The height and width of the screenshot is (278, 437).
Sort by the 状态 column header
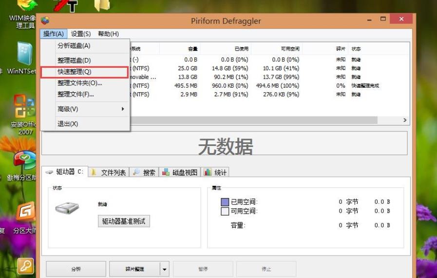pos(356,49)
